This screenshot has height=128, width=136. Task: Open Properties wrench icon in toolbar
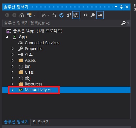(x=93, y=15)
